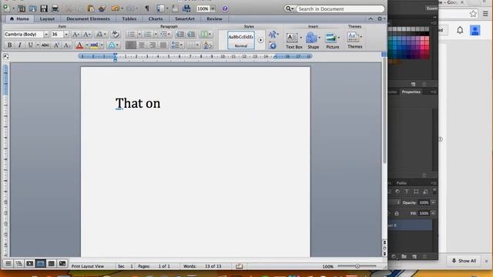
Task: Click the New Document icon
Action: 6,8
